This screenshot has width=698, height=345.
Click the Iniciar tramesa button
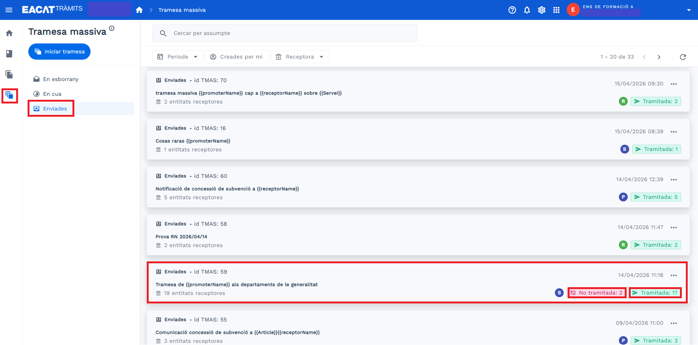click(x=59, y=52)
